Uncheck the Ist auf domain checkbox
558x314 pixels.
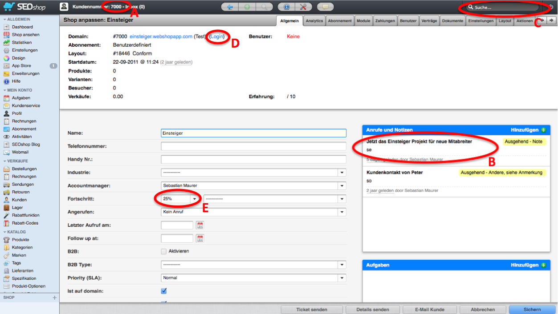163,291
